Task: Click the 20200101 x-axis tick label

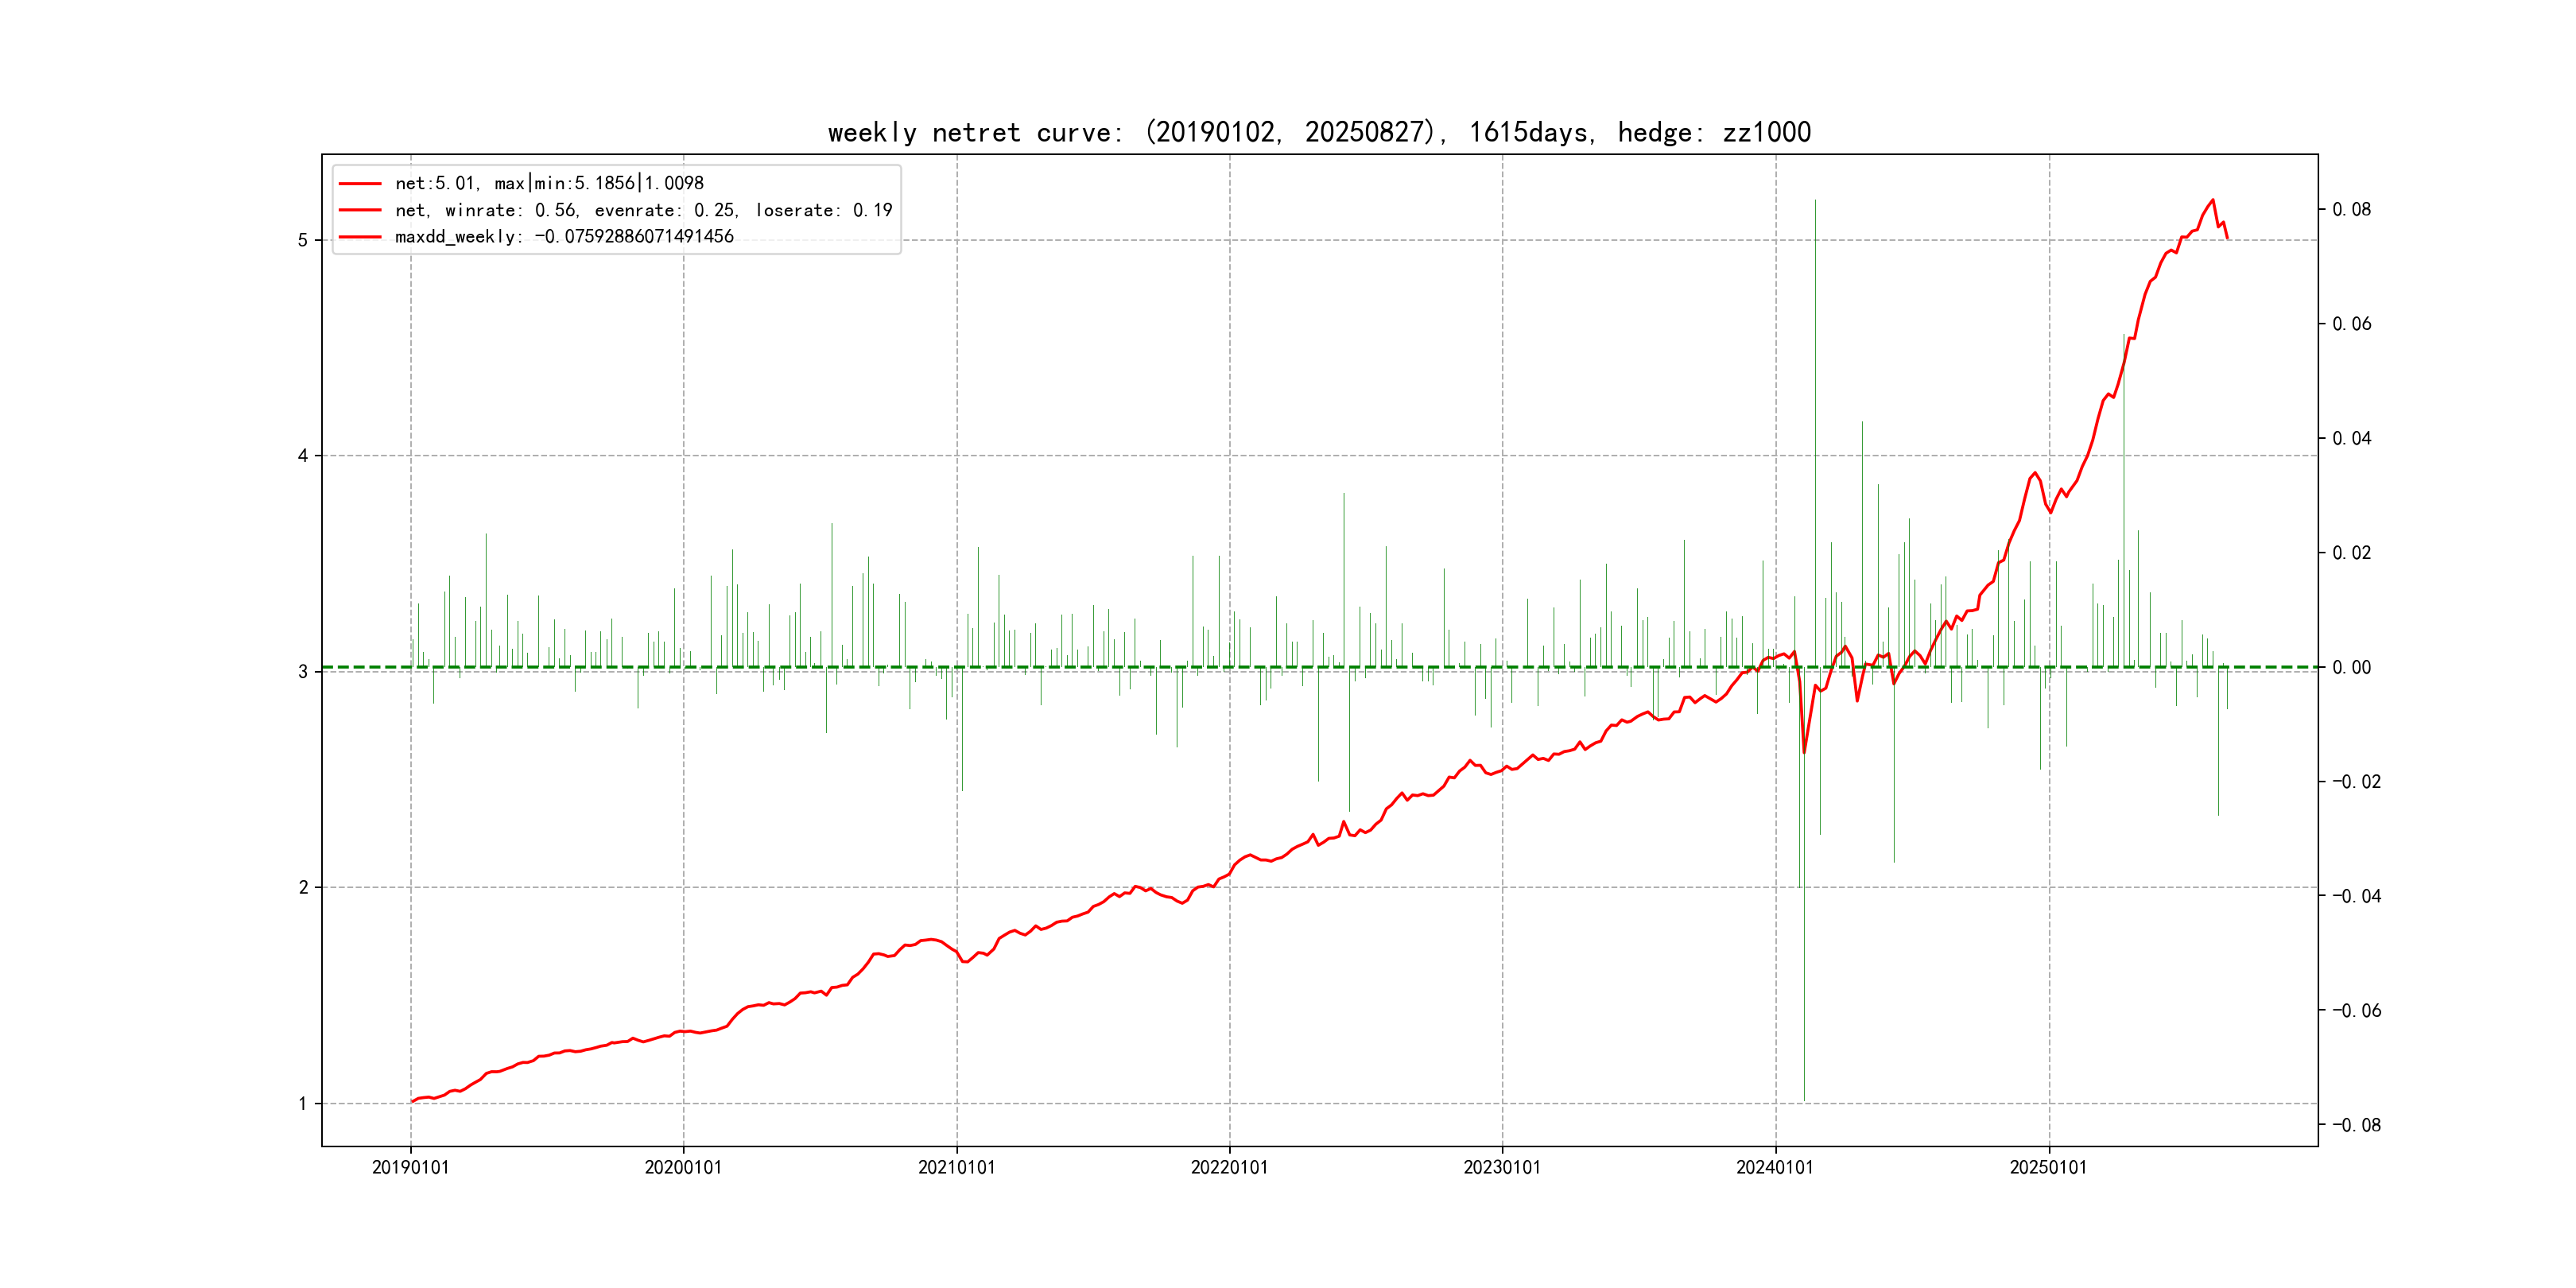Action: click(x=683, y=1167)
